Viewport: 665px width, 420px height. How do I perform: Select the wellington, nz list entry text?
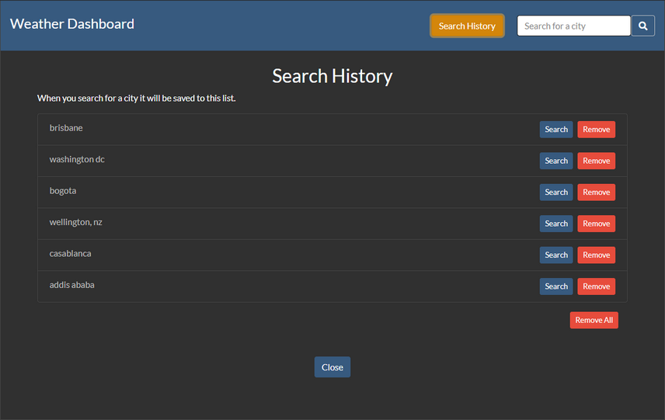tap(75, 222)
